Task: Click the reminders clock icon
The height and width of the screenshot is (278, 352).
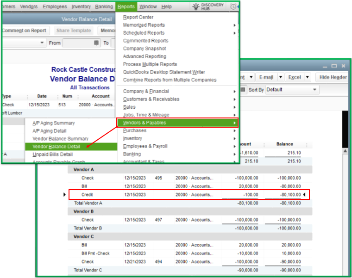Action: click(233, 7)
